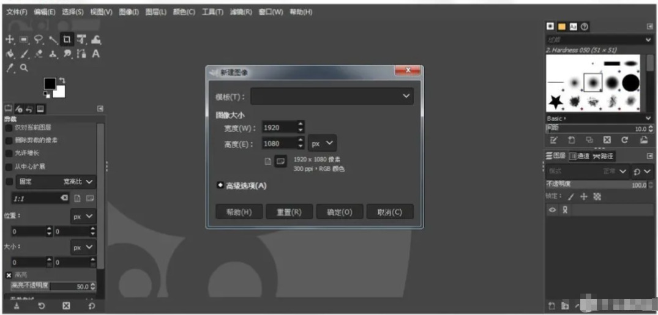Select the Fuzzy Select wand tool
658x315 pixels.
click(53, 40)
